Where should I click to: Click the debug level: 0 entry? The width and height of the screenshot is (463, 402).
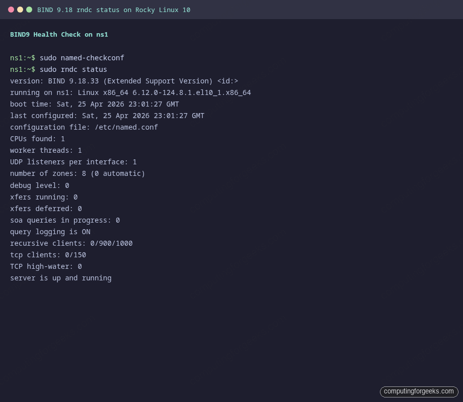38,185
